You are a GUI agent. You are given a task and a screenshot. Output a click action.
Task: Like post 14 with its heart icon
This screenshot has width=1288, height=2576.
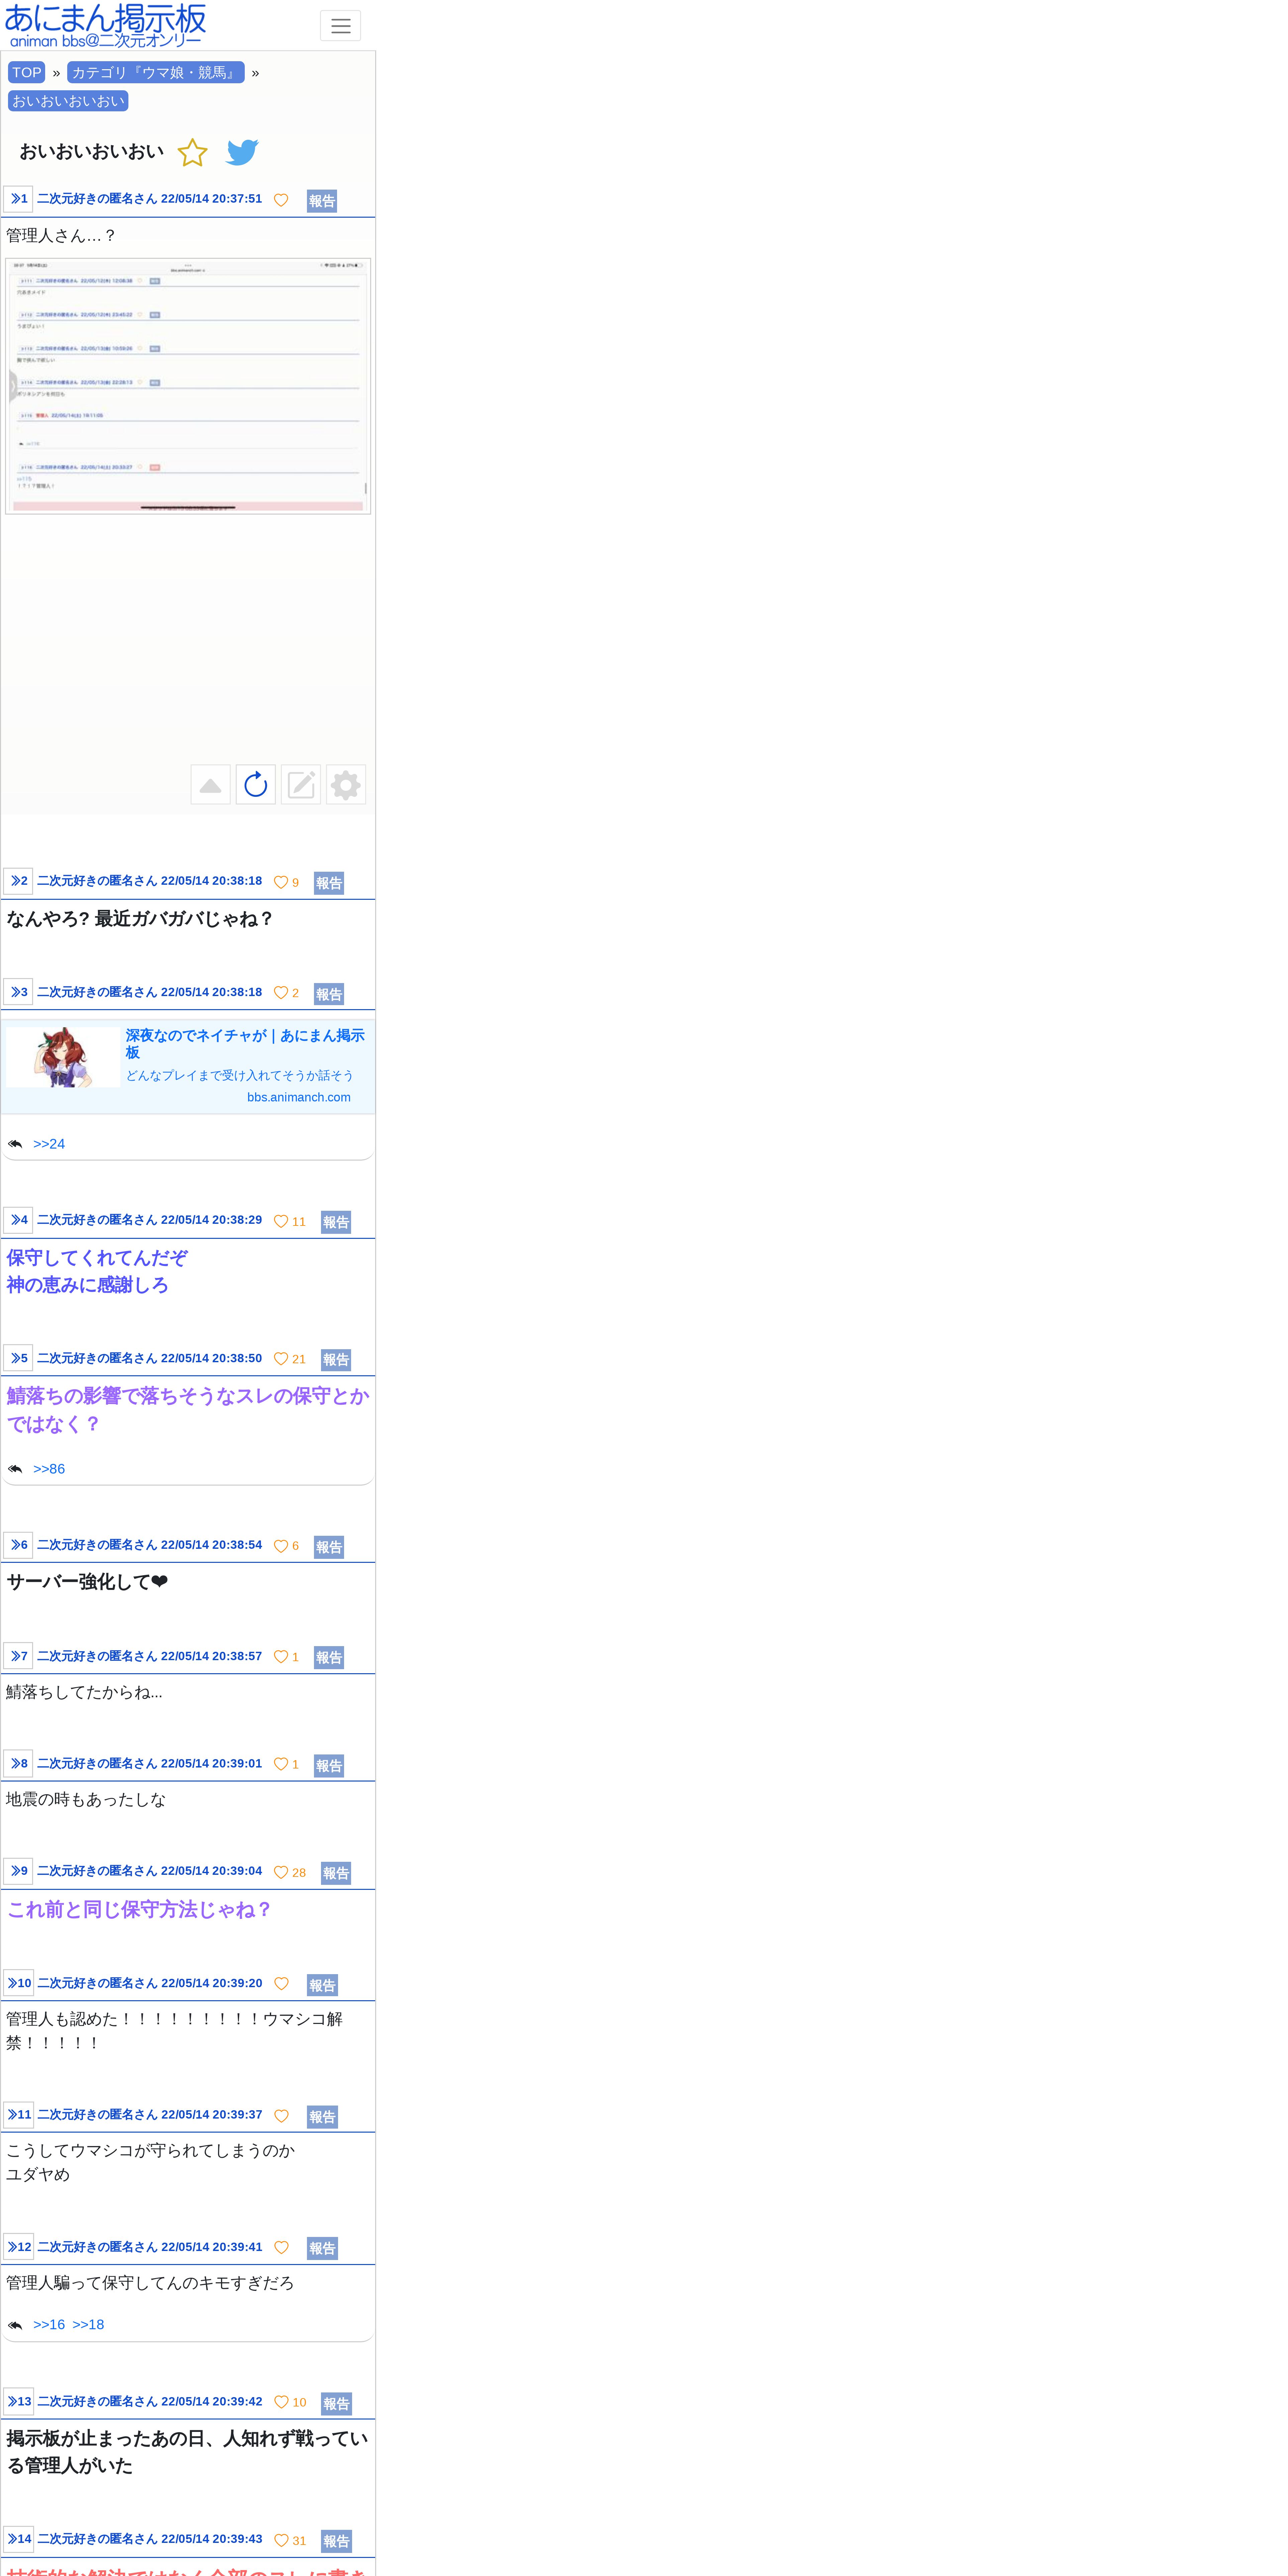coord(281,2540)
